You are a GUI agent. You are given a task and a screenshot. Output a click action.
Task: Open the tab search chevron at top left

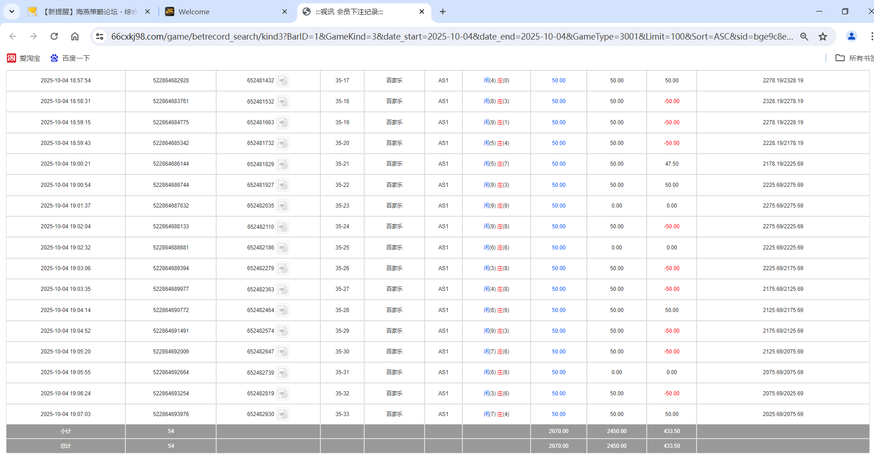coord(12,11)
